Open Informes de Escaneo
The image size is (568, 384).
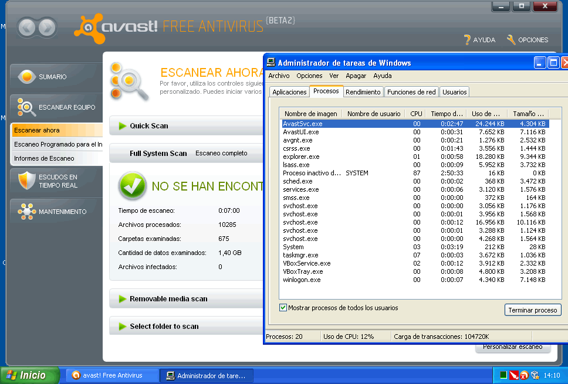tap(58, 158)
